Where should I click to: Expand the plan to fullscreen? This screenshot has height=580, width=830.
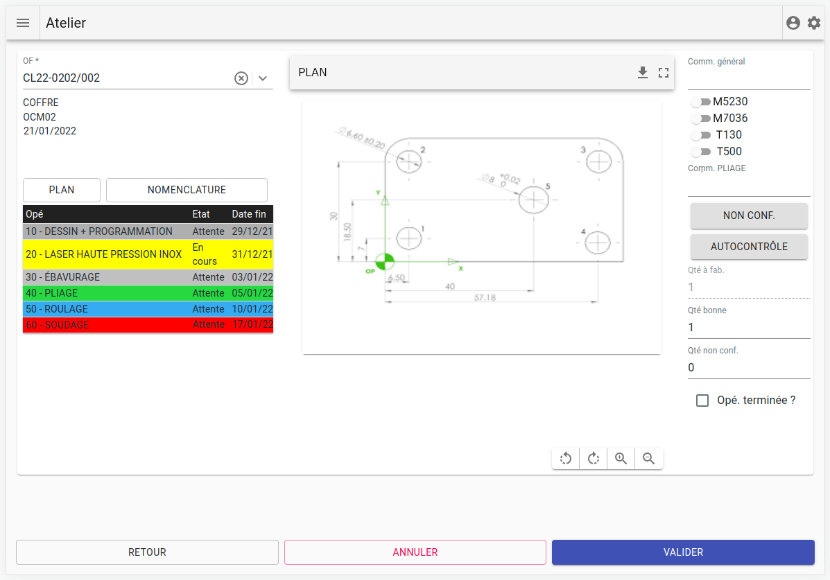664,72
